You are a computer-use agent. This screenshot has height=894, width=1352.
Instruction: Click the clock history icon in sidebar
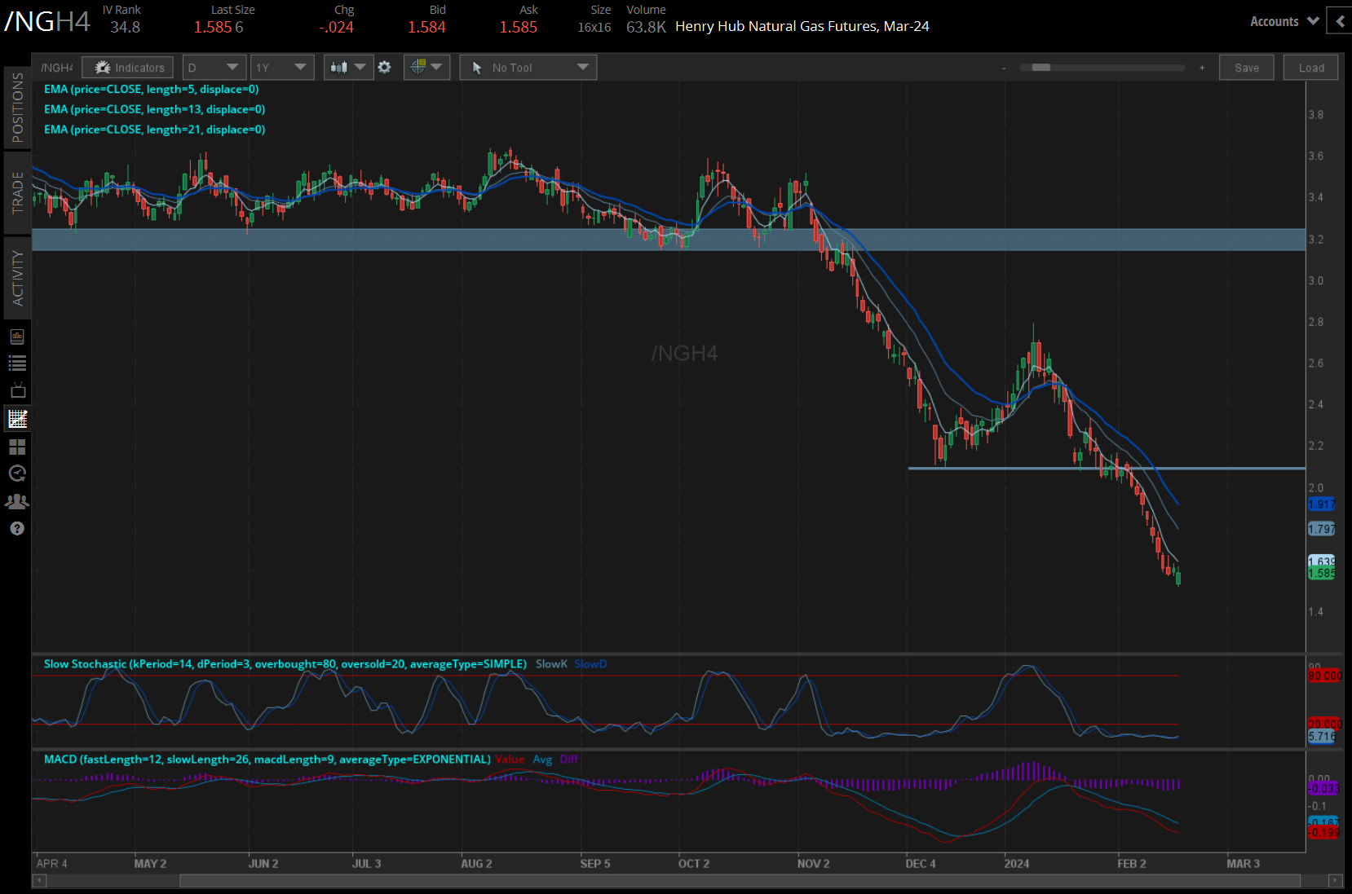(17, 473)
